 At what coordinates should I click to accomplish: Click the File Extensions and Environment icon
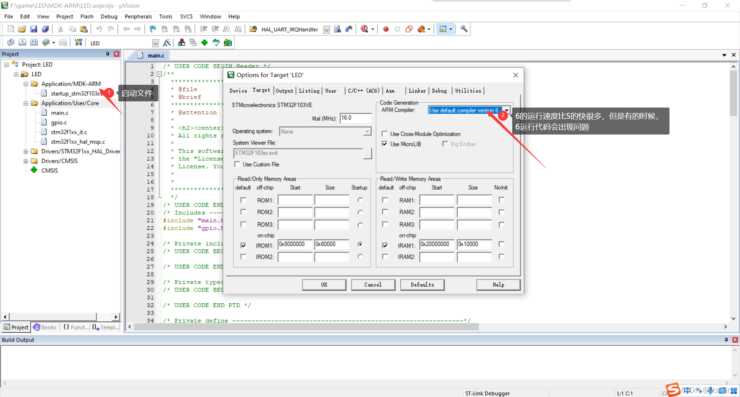tap(182, 42)
